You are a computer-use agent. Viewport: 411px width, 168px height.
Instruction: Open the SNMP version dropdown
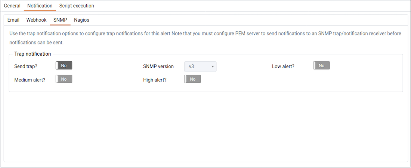pyautogui.click(x=200, y=66)
